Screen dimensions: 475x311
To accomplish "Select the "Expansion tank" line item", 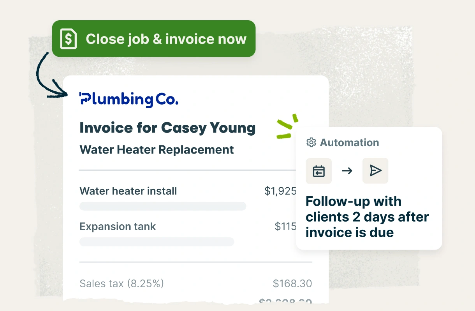I will click(118, 227).
